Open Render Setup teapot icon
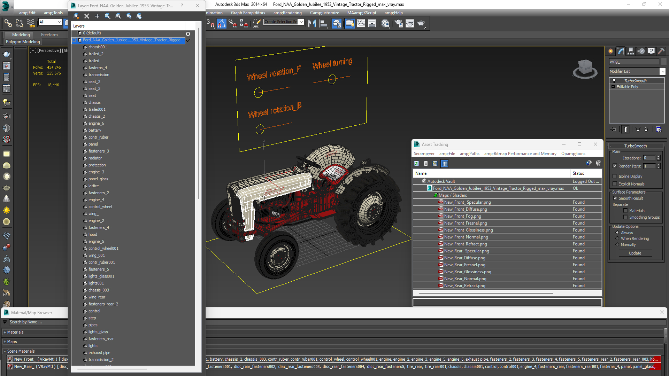Screen dimensions: 669x376 click(398, 23)
